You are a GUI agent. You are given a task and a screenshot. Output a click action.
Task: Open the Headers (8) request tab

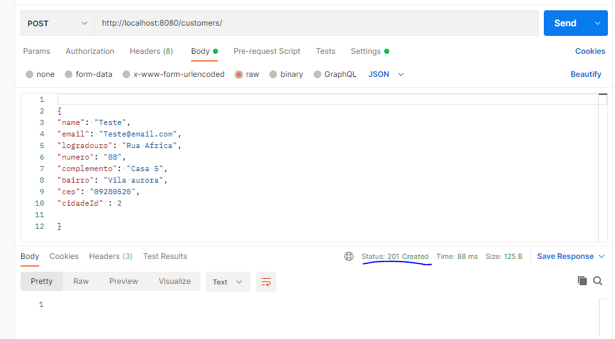pyautogui.click(x=151, y=51)
